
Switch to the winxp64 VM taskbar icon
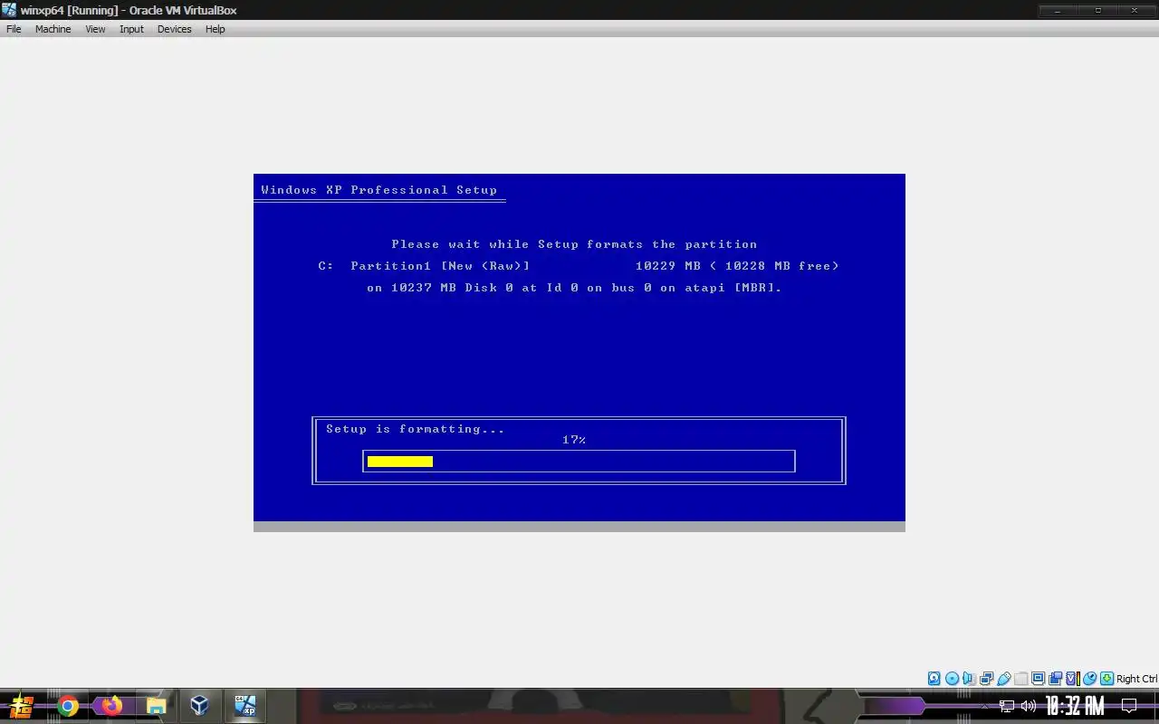click(x=244, y=706)
